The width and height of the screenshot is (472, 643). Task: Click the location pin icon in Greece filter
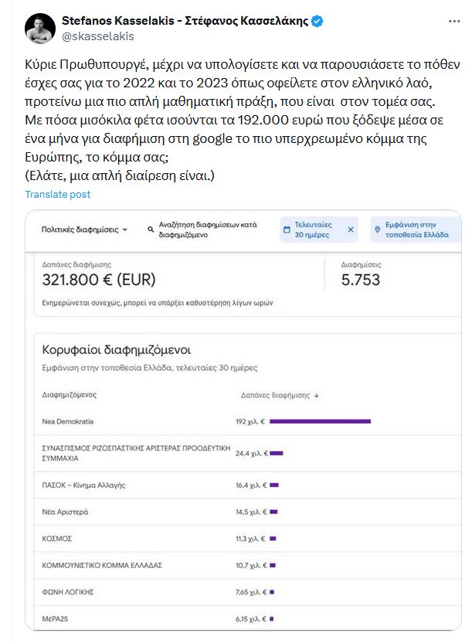point(378,230)
